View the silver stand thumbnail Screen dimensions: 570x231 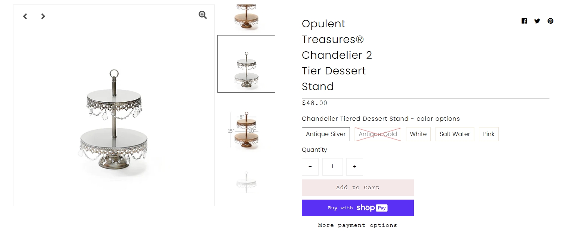[x=247, y=64]
